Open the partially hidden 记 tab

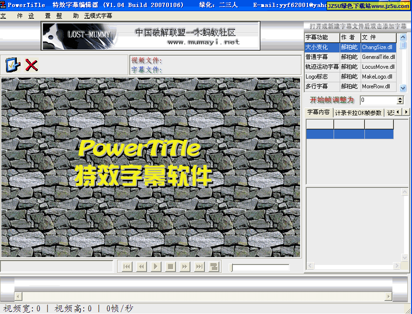click(x=390, y=113)
